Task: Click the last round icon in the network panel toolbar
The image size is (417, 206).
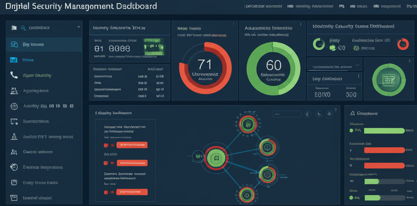Action: coord(329,114)
